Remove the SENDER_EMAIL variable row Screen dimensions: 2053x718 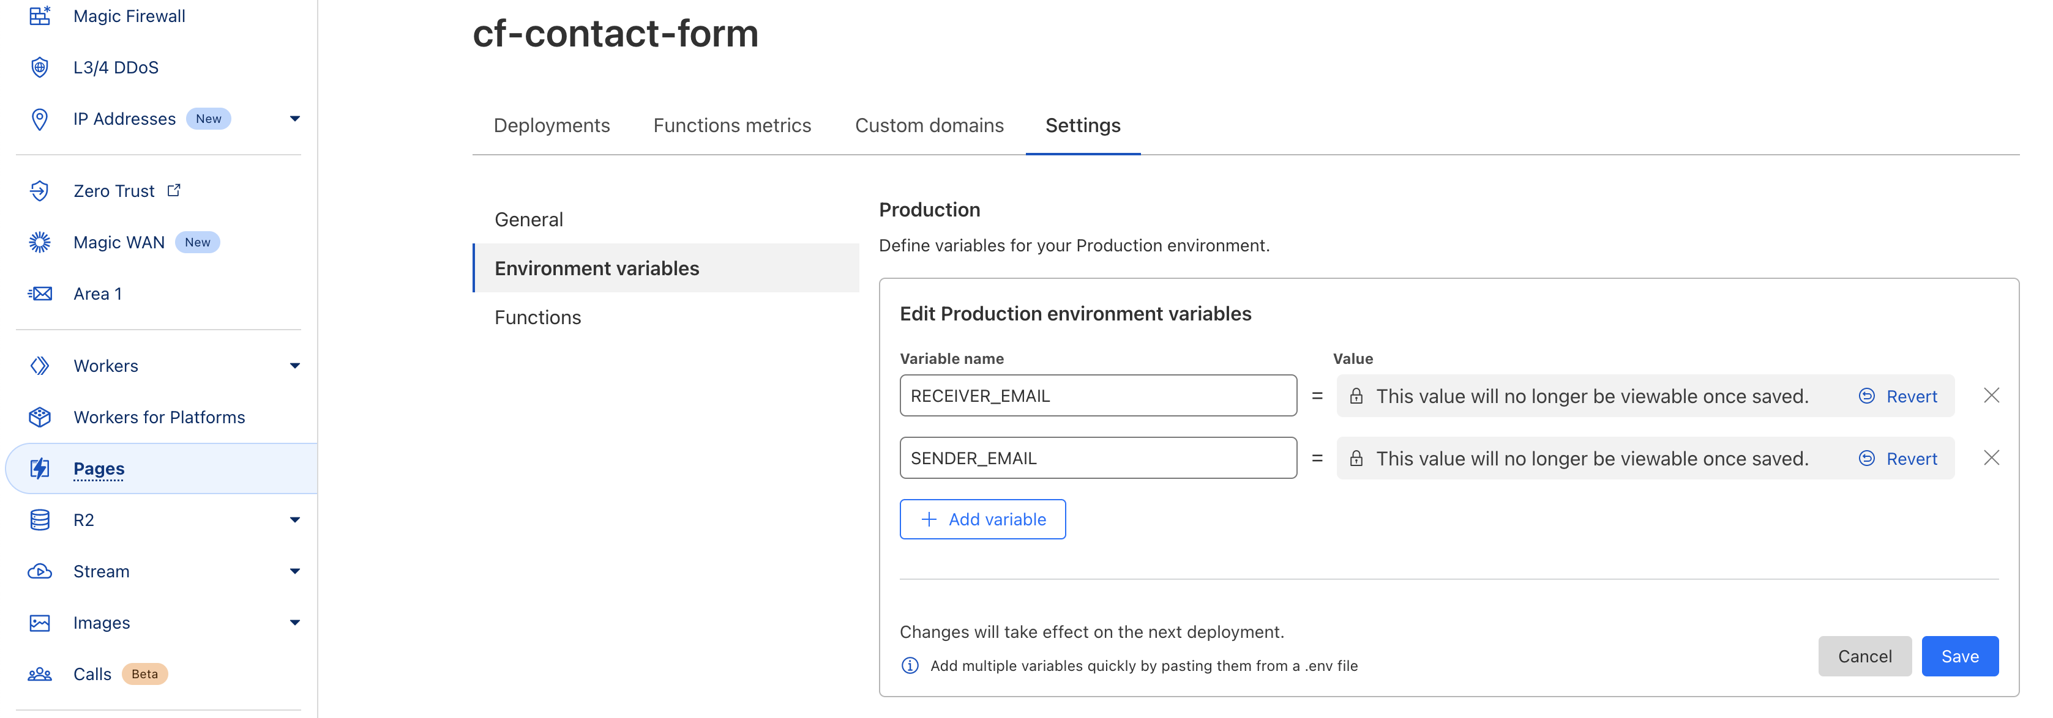[1992, 457]
